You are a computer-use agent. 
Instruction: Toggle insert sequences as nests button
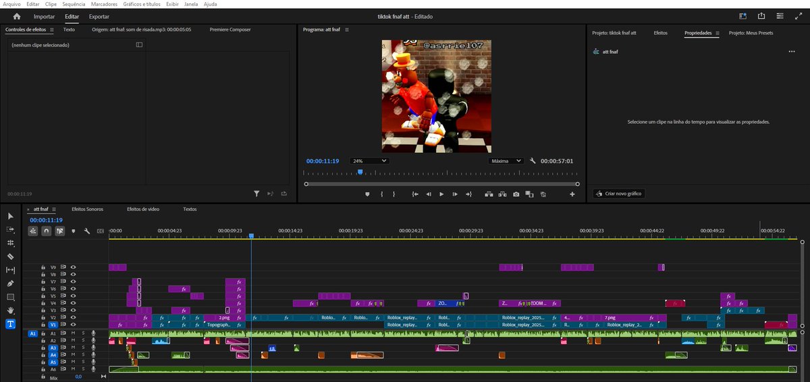pyautogui.click(x=33, y=230)
